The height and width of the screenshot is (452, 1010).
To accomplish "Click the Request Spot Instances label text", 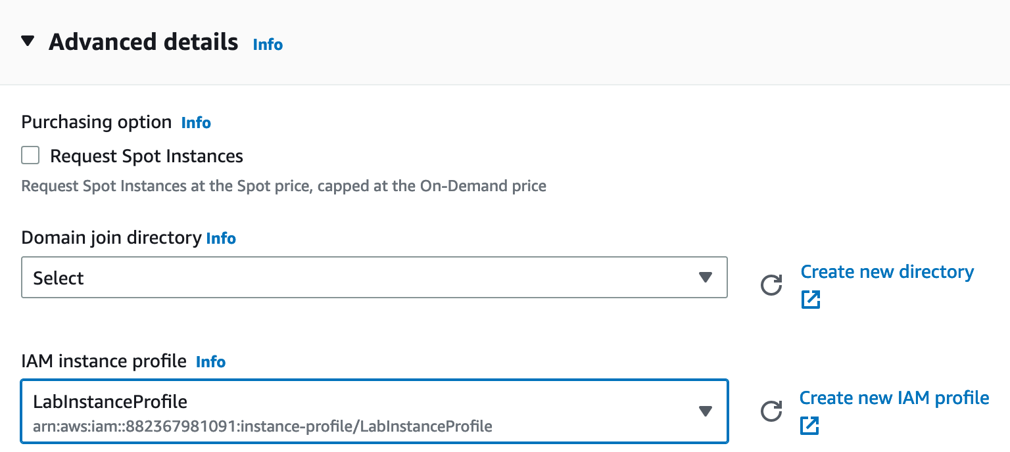I will (x=147, y=156).
